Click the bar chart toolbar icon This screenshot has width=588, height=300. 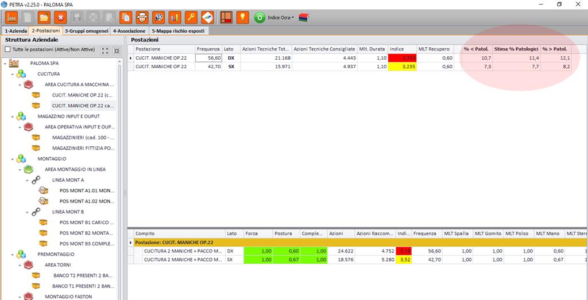175,17
